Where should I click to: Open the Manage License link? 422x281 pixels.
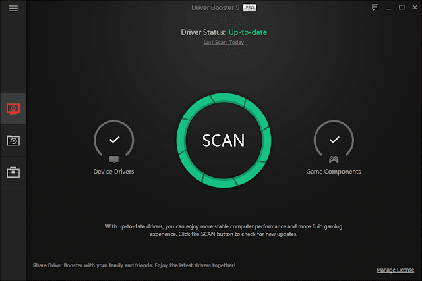396,270
